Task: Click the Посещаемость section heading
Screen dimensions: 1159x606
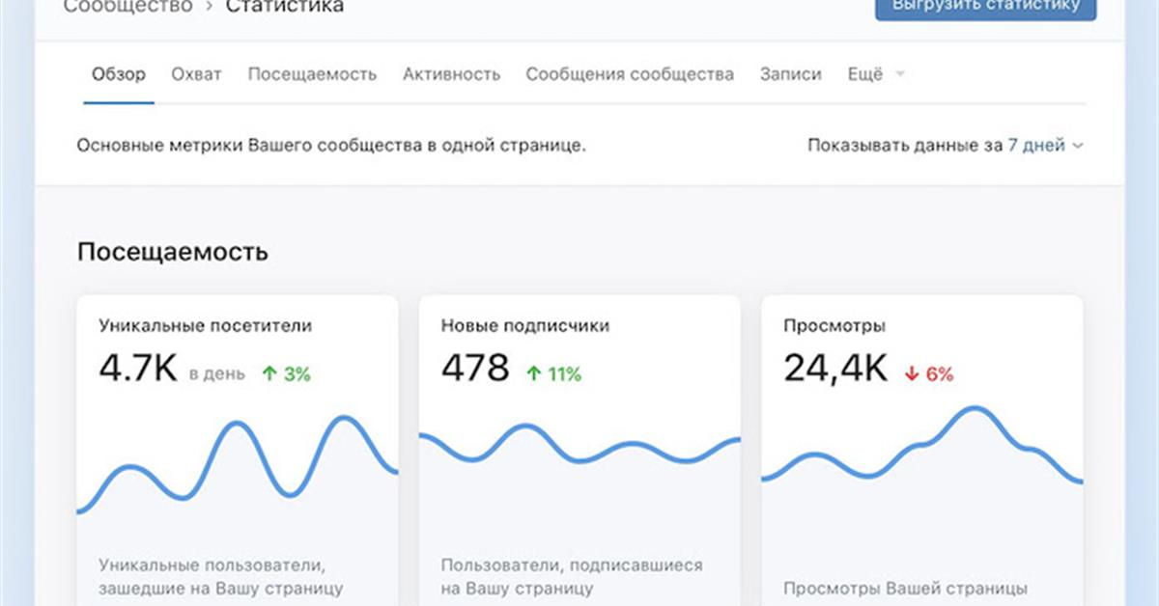Action: [x=172, y=252]
